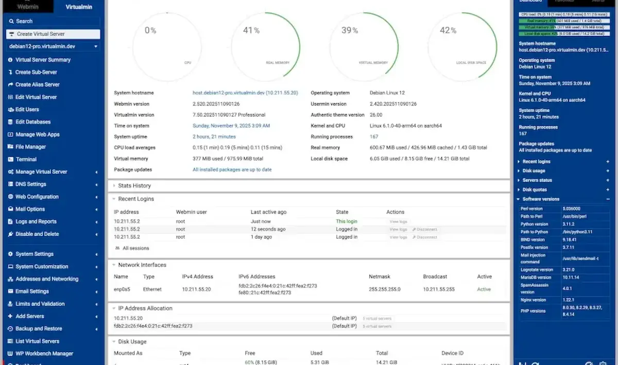
Task: Disconnect the 1 day ago root session
Action: pos(425,238)
